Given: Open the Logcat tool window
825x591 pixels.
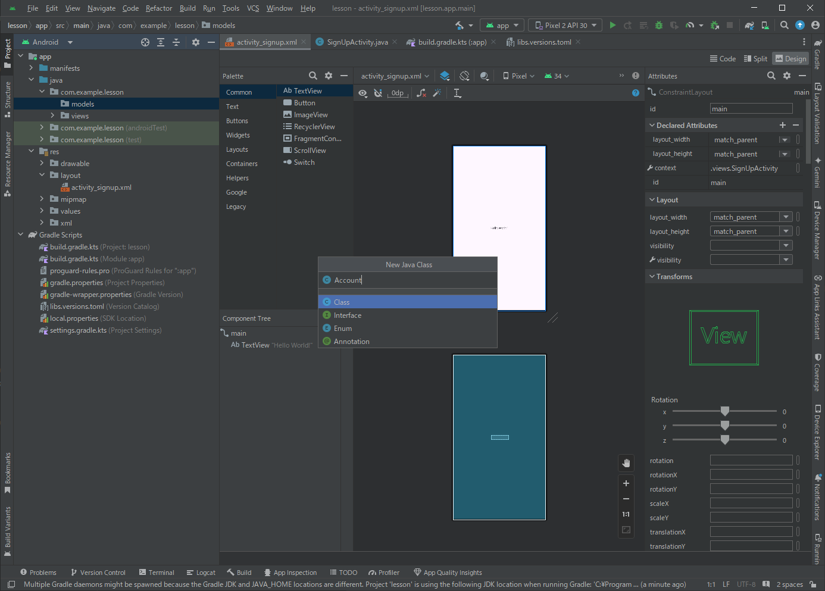Looking at the screenshot, I should point(201,573).
